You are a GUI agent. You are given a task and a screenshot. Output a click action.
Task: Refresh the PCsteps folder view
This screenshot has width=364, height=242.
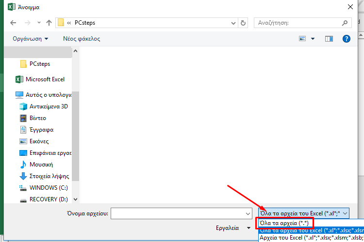coord(243,23)
